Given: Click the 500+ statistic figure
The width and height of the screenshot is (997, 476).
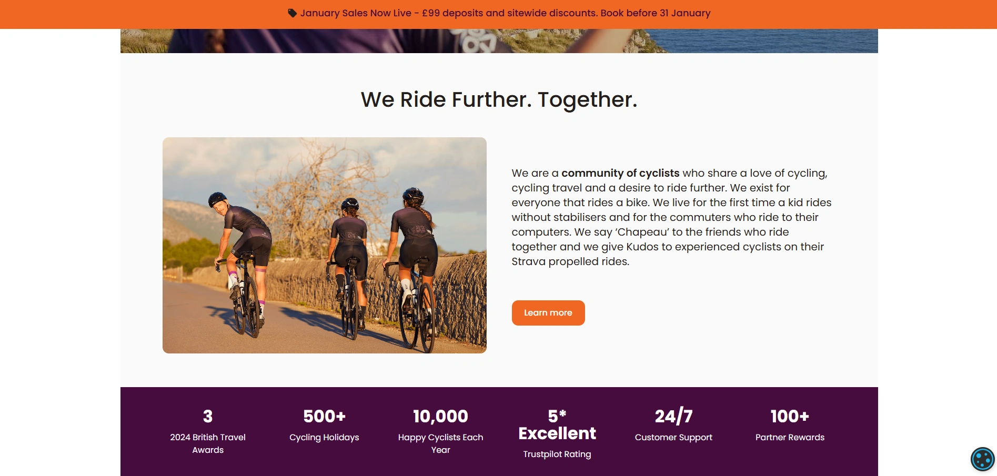Looking at the screenshot, I should [x=324, y=416].
